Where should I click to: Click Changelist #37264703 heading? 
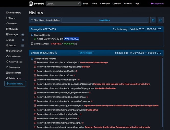tap(43, 29)
